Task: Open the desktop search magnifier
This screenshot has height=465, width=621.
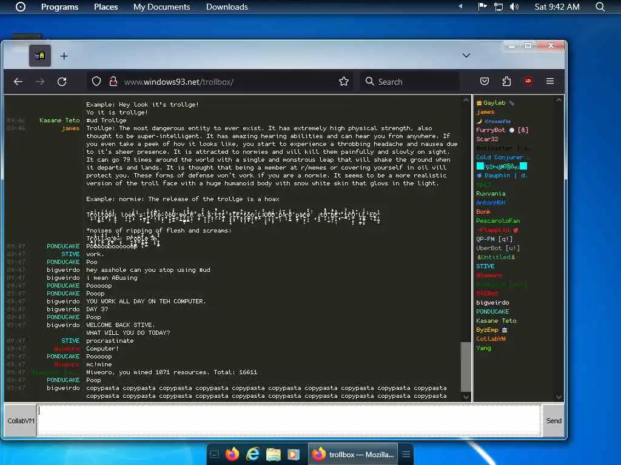Action: click(x=600, y=7)
